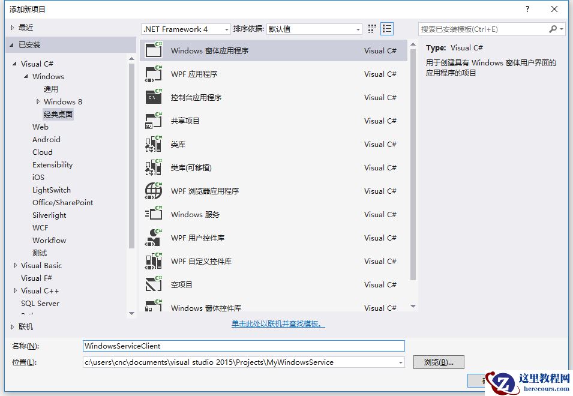Click template list scroll down arrow

pyautogui.click(x=413, y=307)
